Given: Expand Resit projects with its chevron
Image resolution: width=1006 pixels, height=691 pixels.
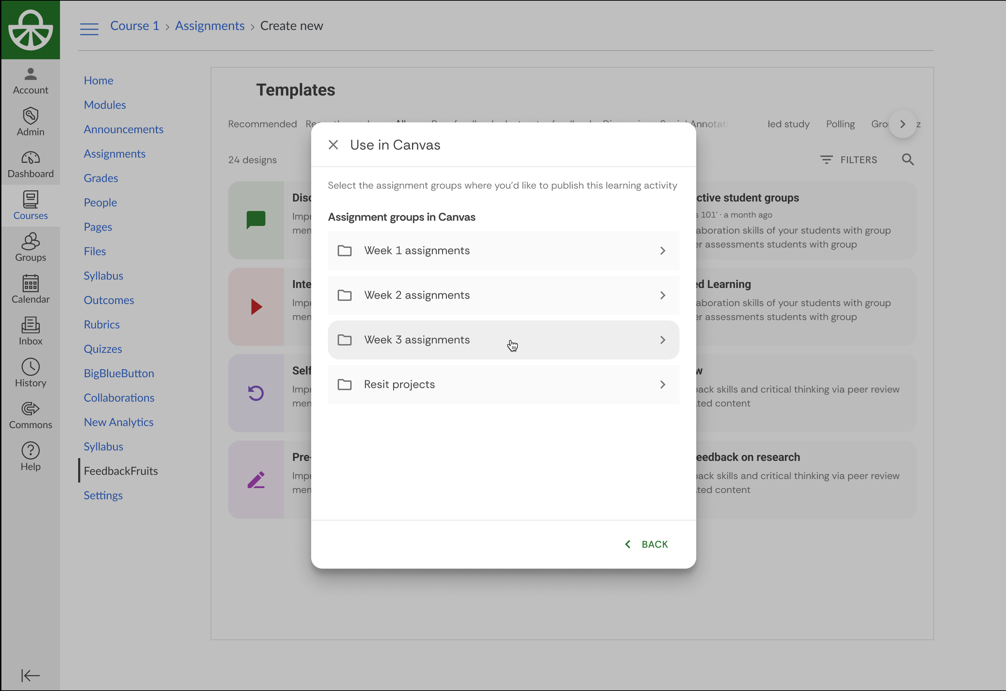Looking at the screenshot, I should (662, 385).
